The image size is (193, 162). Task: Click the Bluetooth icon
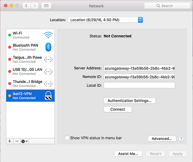[x=48, y=47]
